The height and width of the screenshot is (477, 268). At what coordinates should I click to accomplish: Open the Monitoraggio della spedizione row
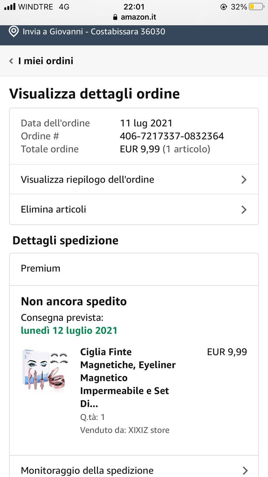(87, 470)
